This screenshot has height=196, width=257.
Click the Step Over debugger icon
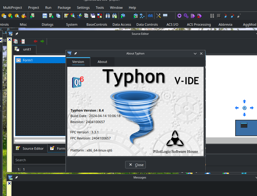click(232, 16)
